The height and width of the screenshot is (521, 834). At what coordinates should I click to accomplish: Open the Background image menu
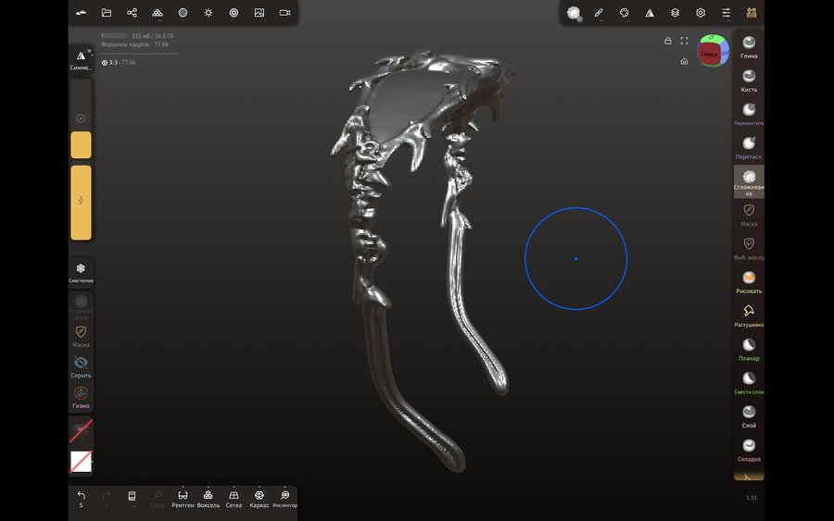click(x=259, y=13)
